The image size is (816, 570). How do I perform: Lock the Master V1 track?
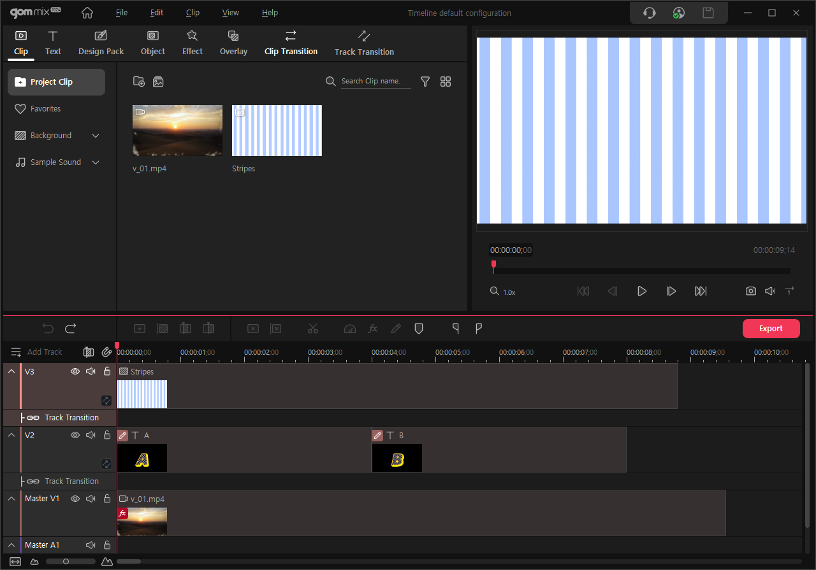click(107, 499)
